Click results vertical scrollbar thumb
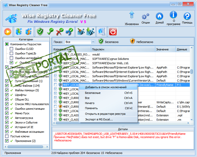The width and height of the screenshot is (197, 157). click(x=192, y=72)
